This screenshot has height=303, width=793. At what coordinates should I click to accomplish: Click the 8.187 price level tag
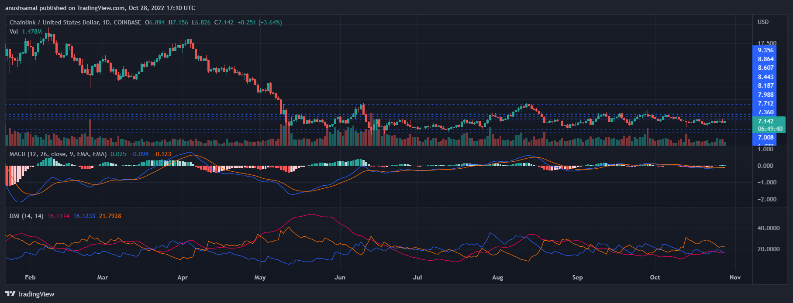click(x=765, y=85)
